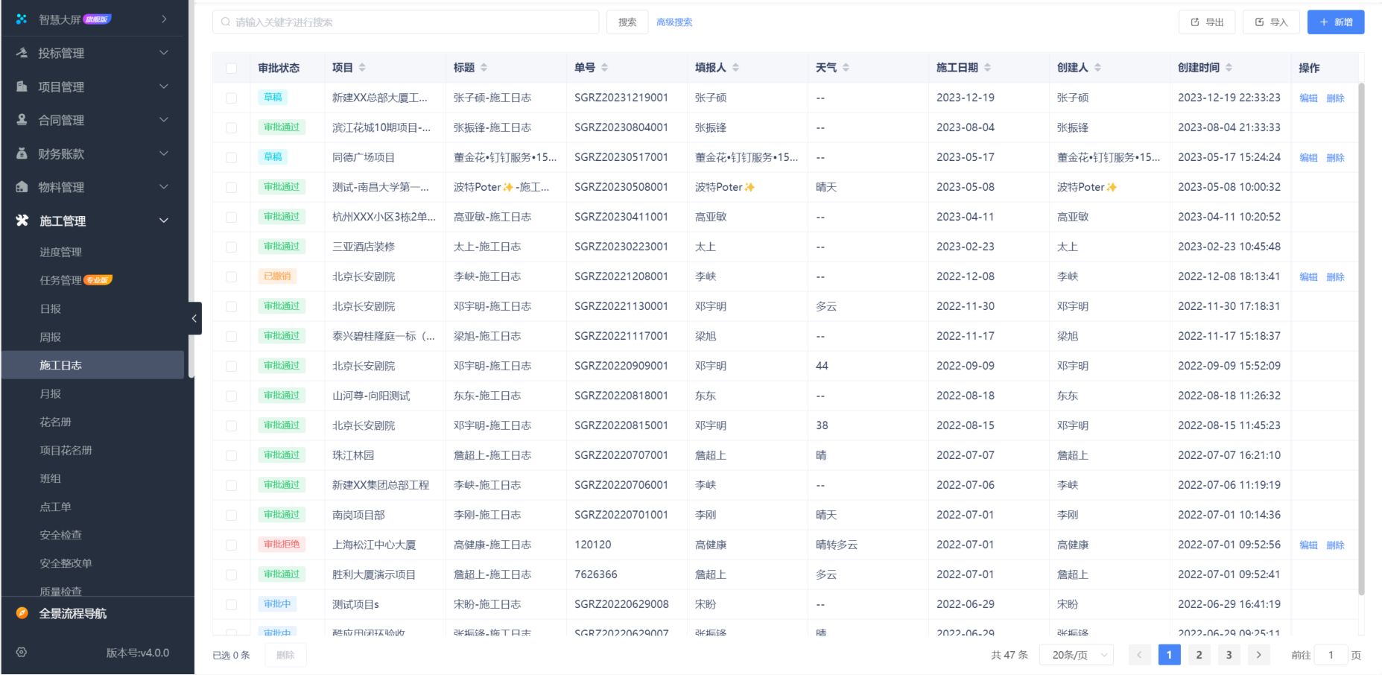Image resolution: width=1382 pixels, height=675 pixels.
Task: Check the checkbox for 三亚酒店装修 row
Action: pyautogui.click(x=231, y=247)
